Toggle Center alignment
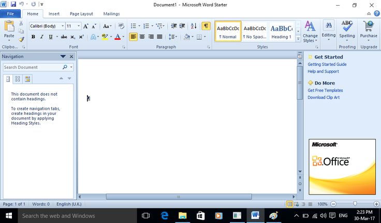381x223 pixels. [142, 37]
